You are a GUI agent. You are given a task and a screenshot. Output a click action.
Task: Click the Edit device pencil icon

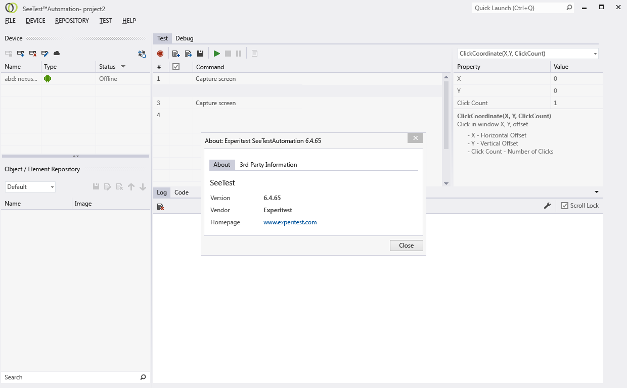tap(45, 54)
